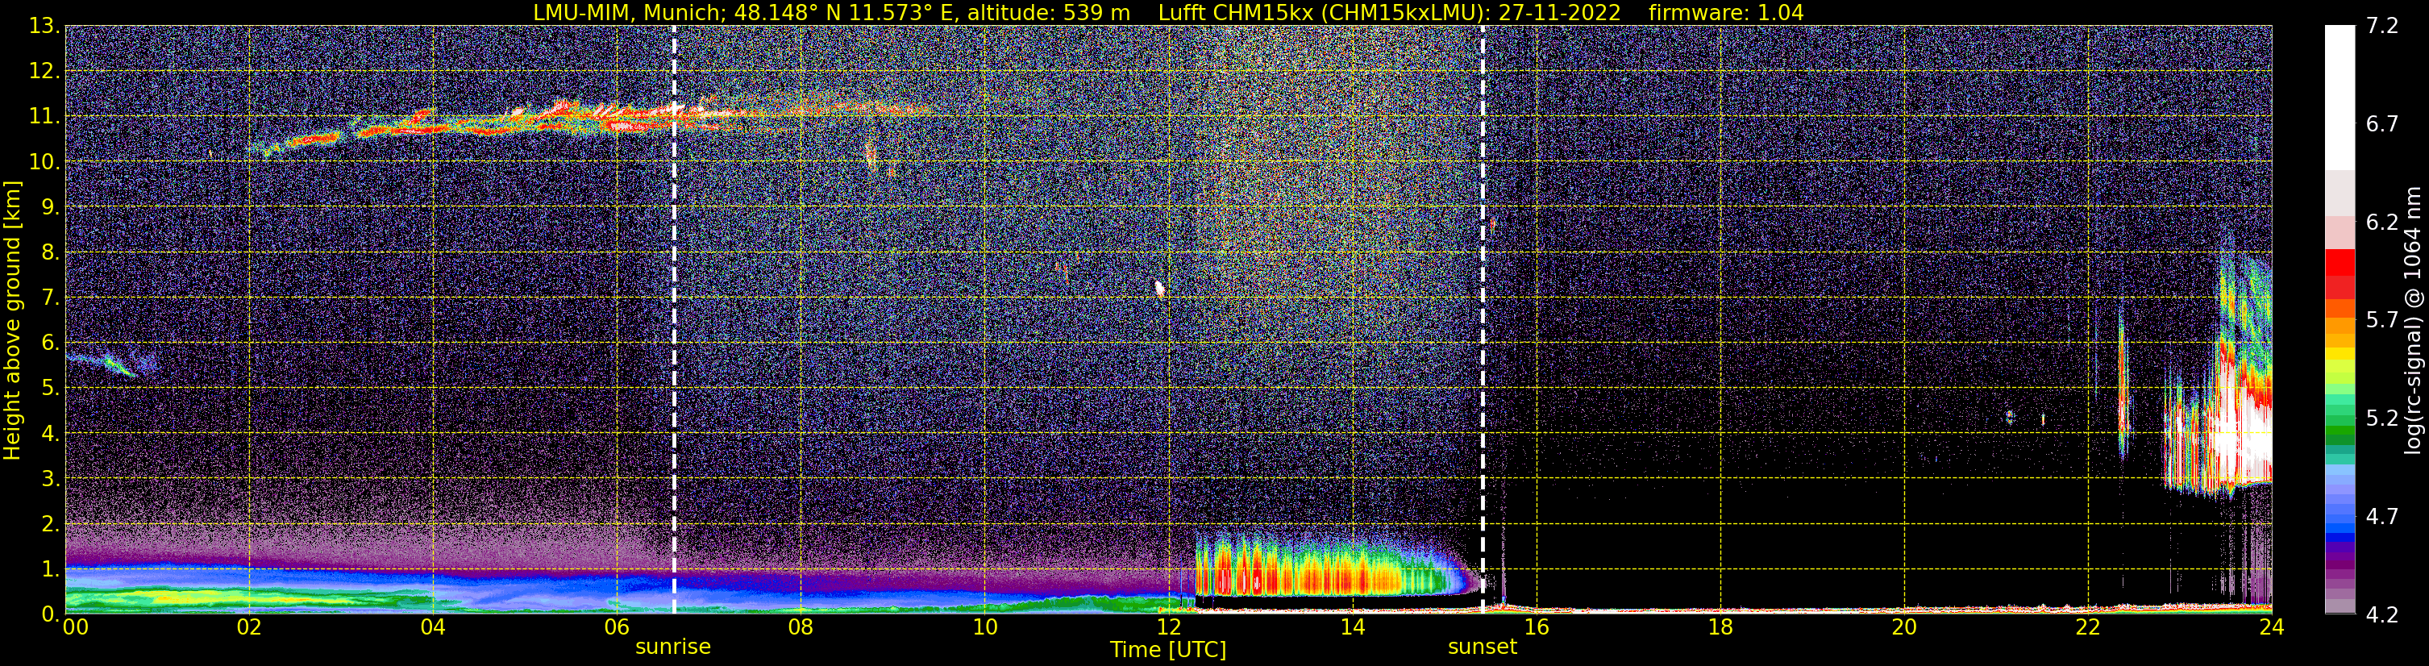Click the colorbar tick label '5.7'
The image size is (2429, 666).
pyautogui.click(x=2382, y=321)
